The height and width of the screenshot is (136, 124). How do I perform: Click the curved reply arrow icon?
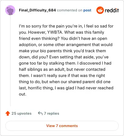tap(40, 113)
